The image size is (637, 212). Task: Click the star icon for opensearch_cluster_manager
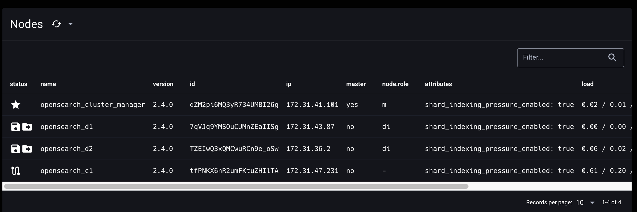[16, 105]
